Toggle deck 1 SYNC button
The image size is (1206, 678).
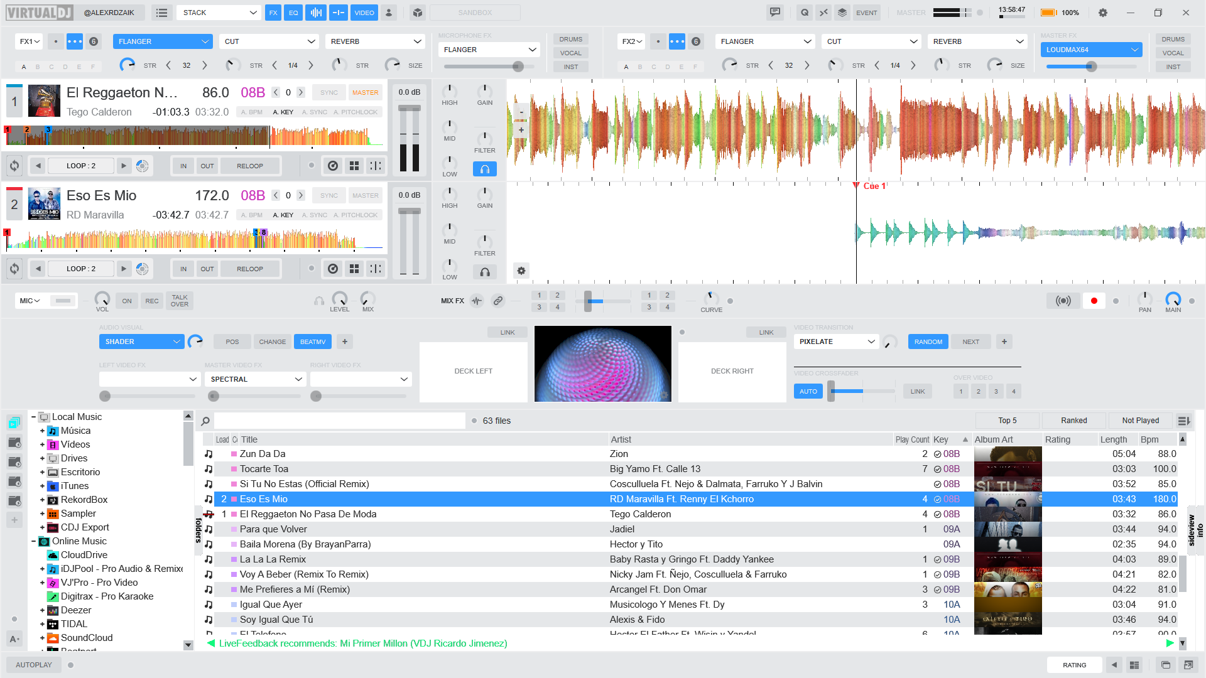(329, 92)
